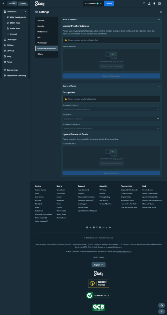The height and width of the screenshot is (315, 167).
Task: Click the Responsible Gambling shield icon
Action: pos(5,76)
